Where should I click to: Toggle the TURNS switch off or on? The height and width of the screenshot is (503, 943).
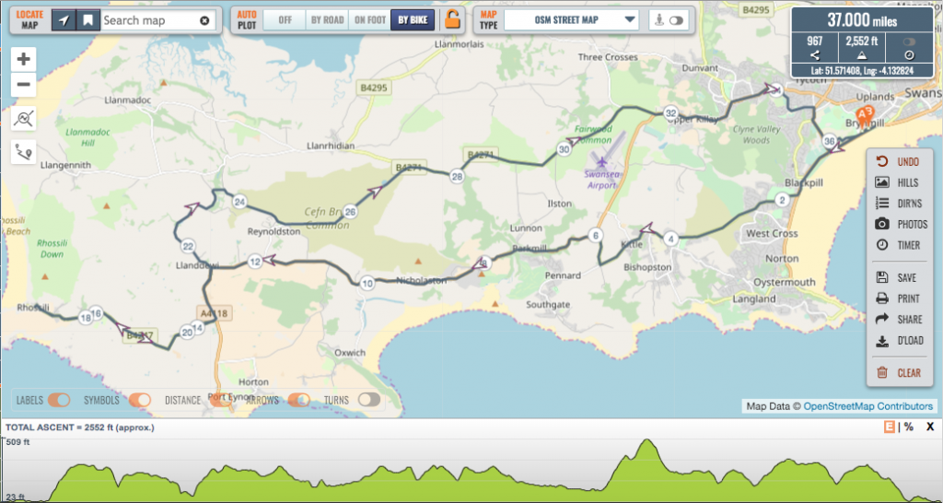pyautogui.click(x=369, y=400)
